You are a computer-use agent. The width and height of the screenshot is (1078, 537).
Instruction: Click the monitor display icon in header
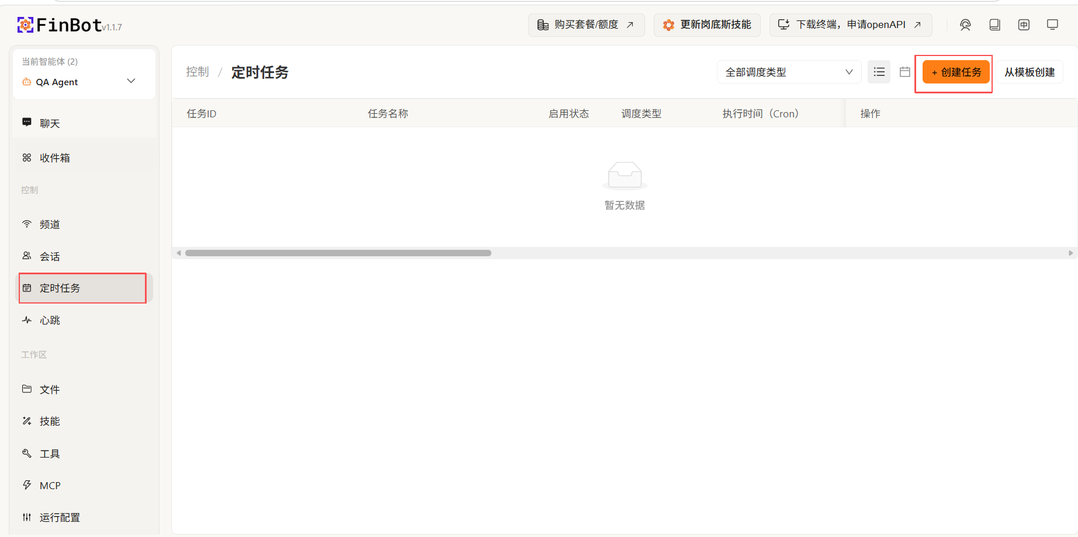click(1052, 25)
